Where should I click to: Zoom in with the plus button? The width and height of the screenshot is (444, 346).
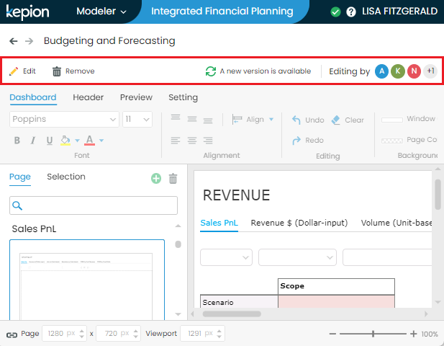414,334
